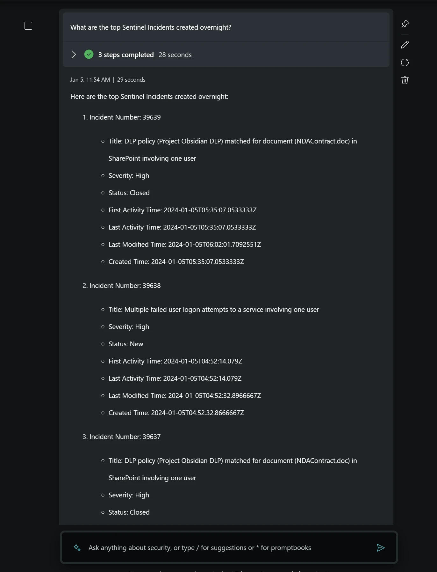Click the "Jan 5, 11:54 AM" timestamp
This screenshot has height=572, width=437.
point(90,80)
